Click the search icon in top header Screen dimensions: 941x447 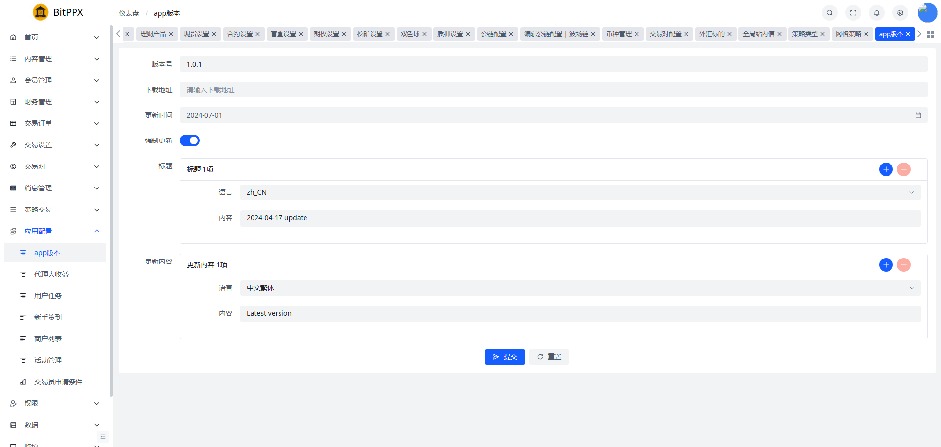(829, 13)
